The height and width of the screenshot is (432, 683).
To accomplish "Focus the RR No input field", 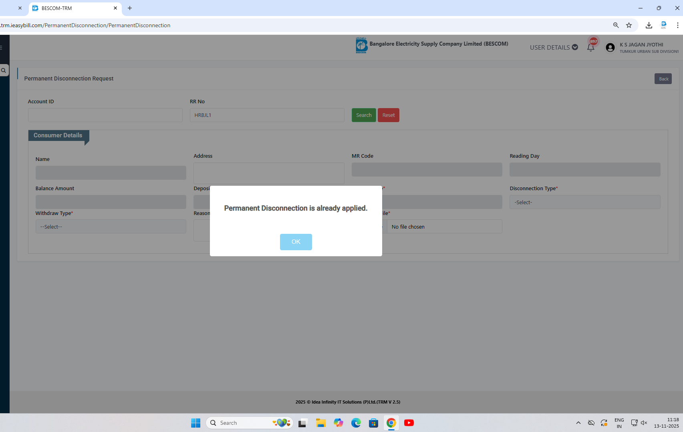I will coord(267,115).
